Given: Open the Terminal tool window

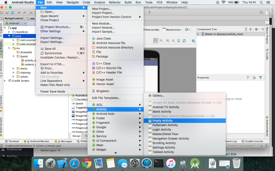Looking at the screenshot, I should 12,141.
